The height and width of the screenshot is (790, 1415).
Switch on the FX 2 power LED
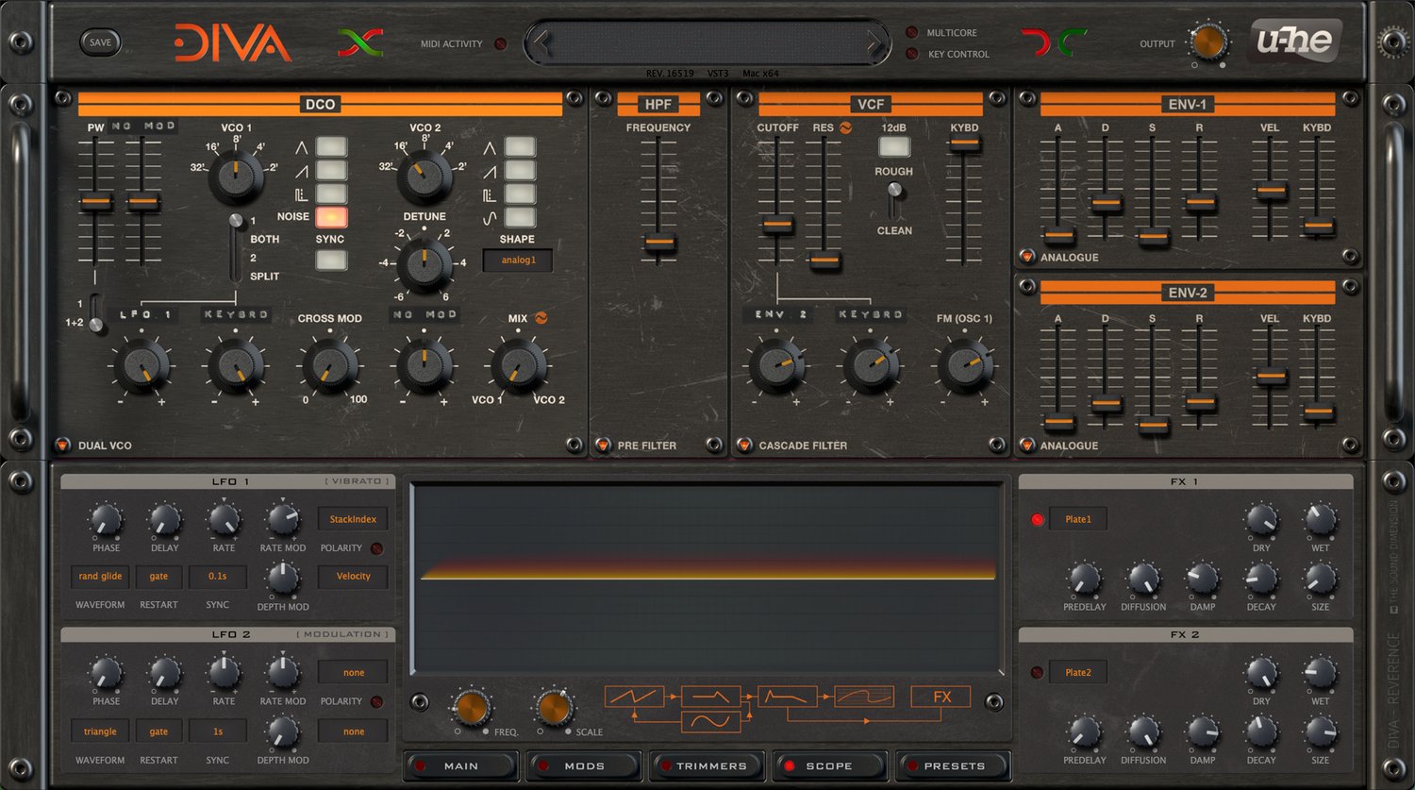tap(1038, 673)
